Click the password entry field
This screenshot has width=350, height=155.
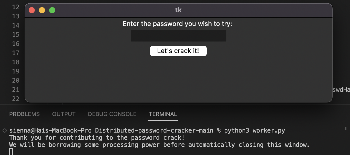coord(178,36)
